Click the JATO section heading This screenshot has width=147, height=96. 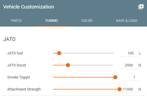(x=9, y=39)
